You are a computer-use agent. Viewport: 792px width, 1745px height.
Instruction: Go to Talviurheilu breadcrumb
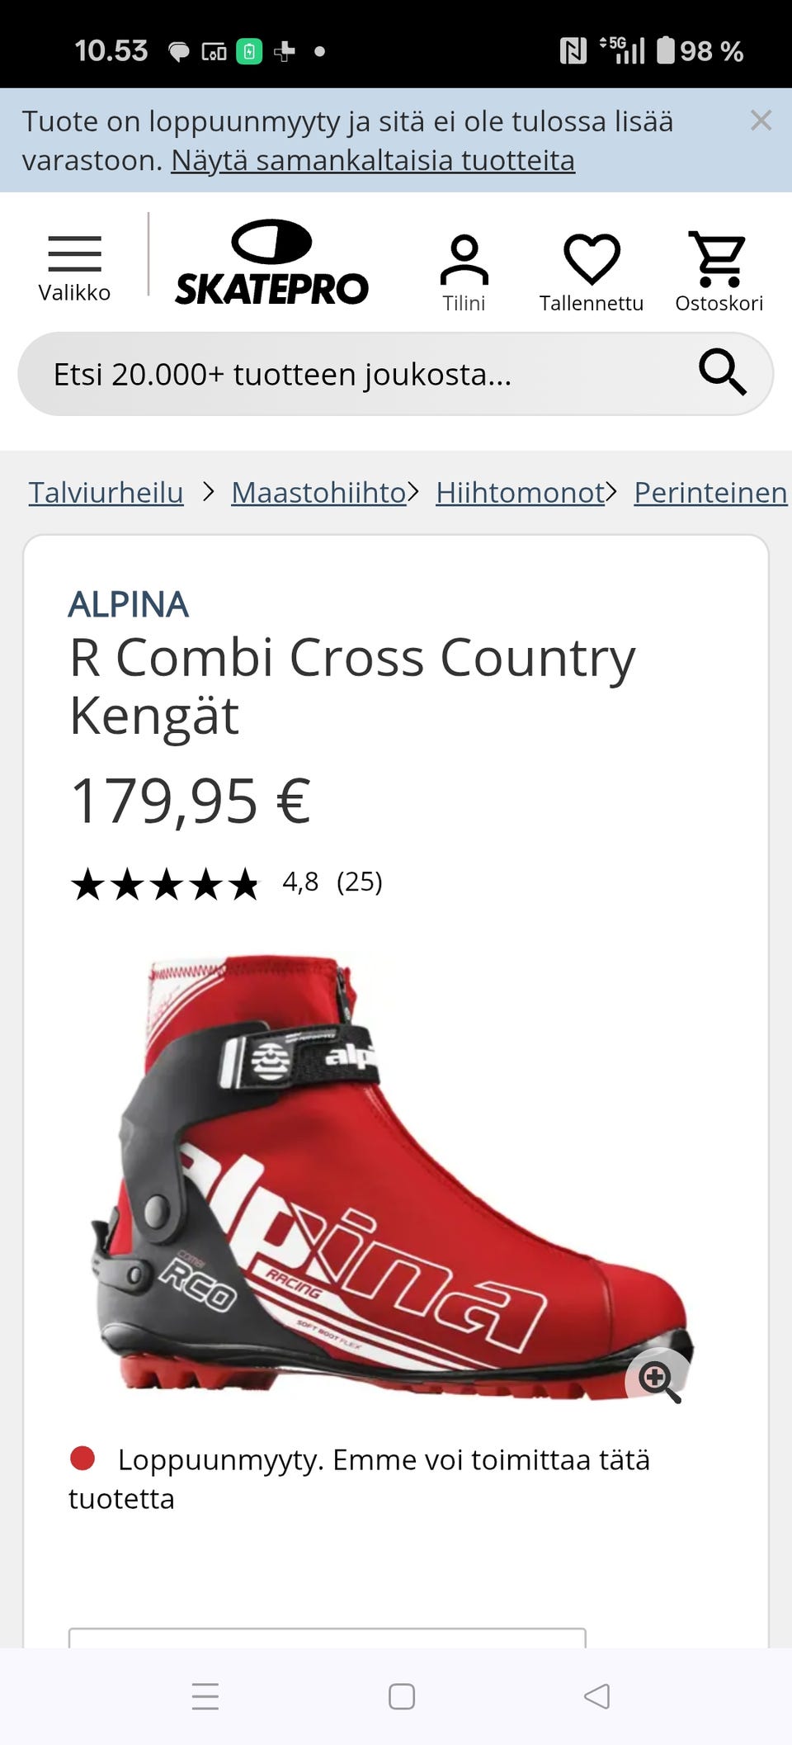[x=106, y=493]
